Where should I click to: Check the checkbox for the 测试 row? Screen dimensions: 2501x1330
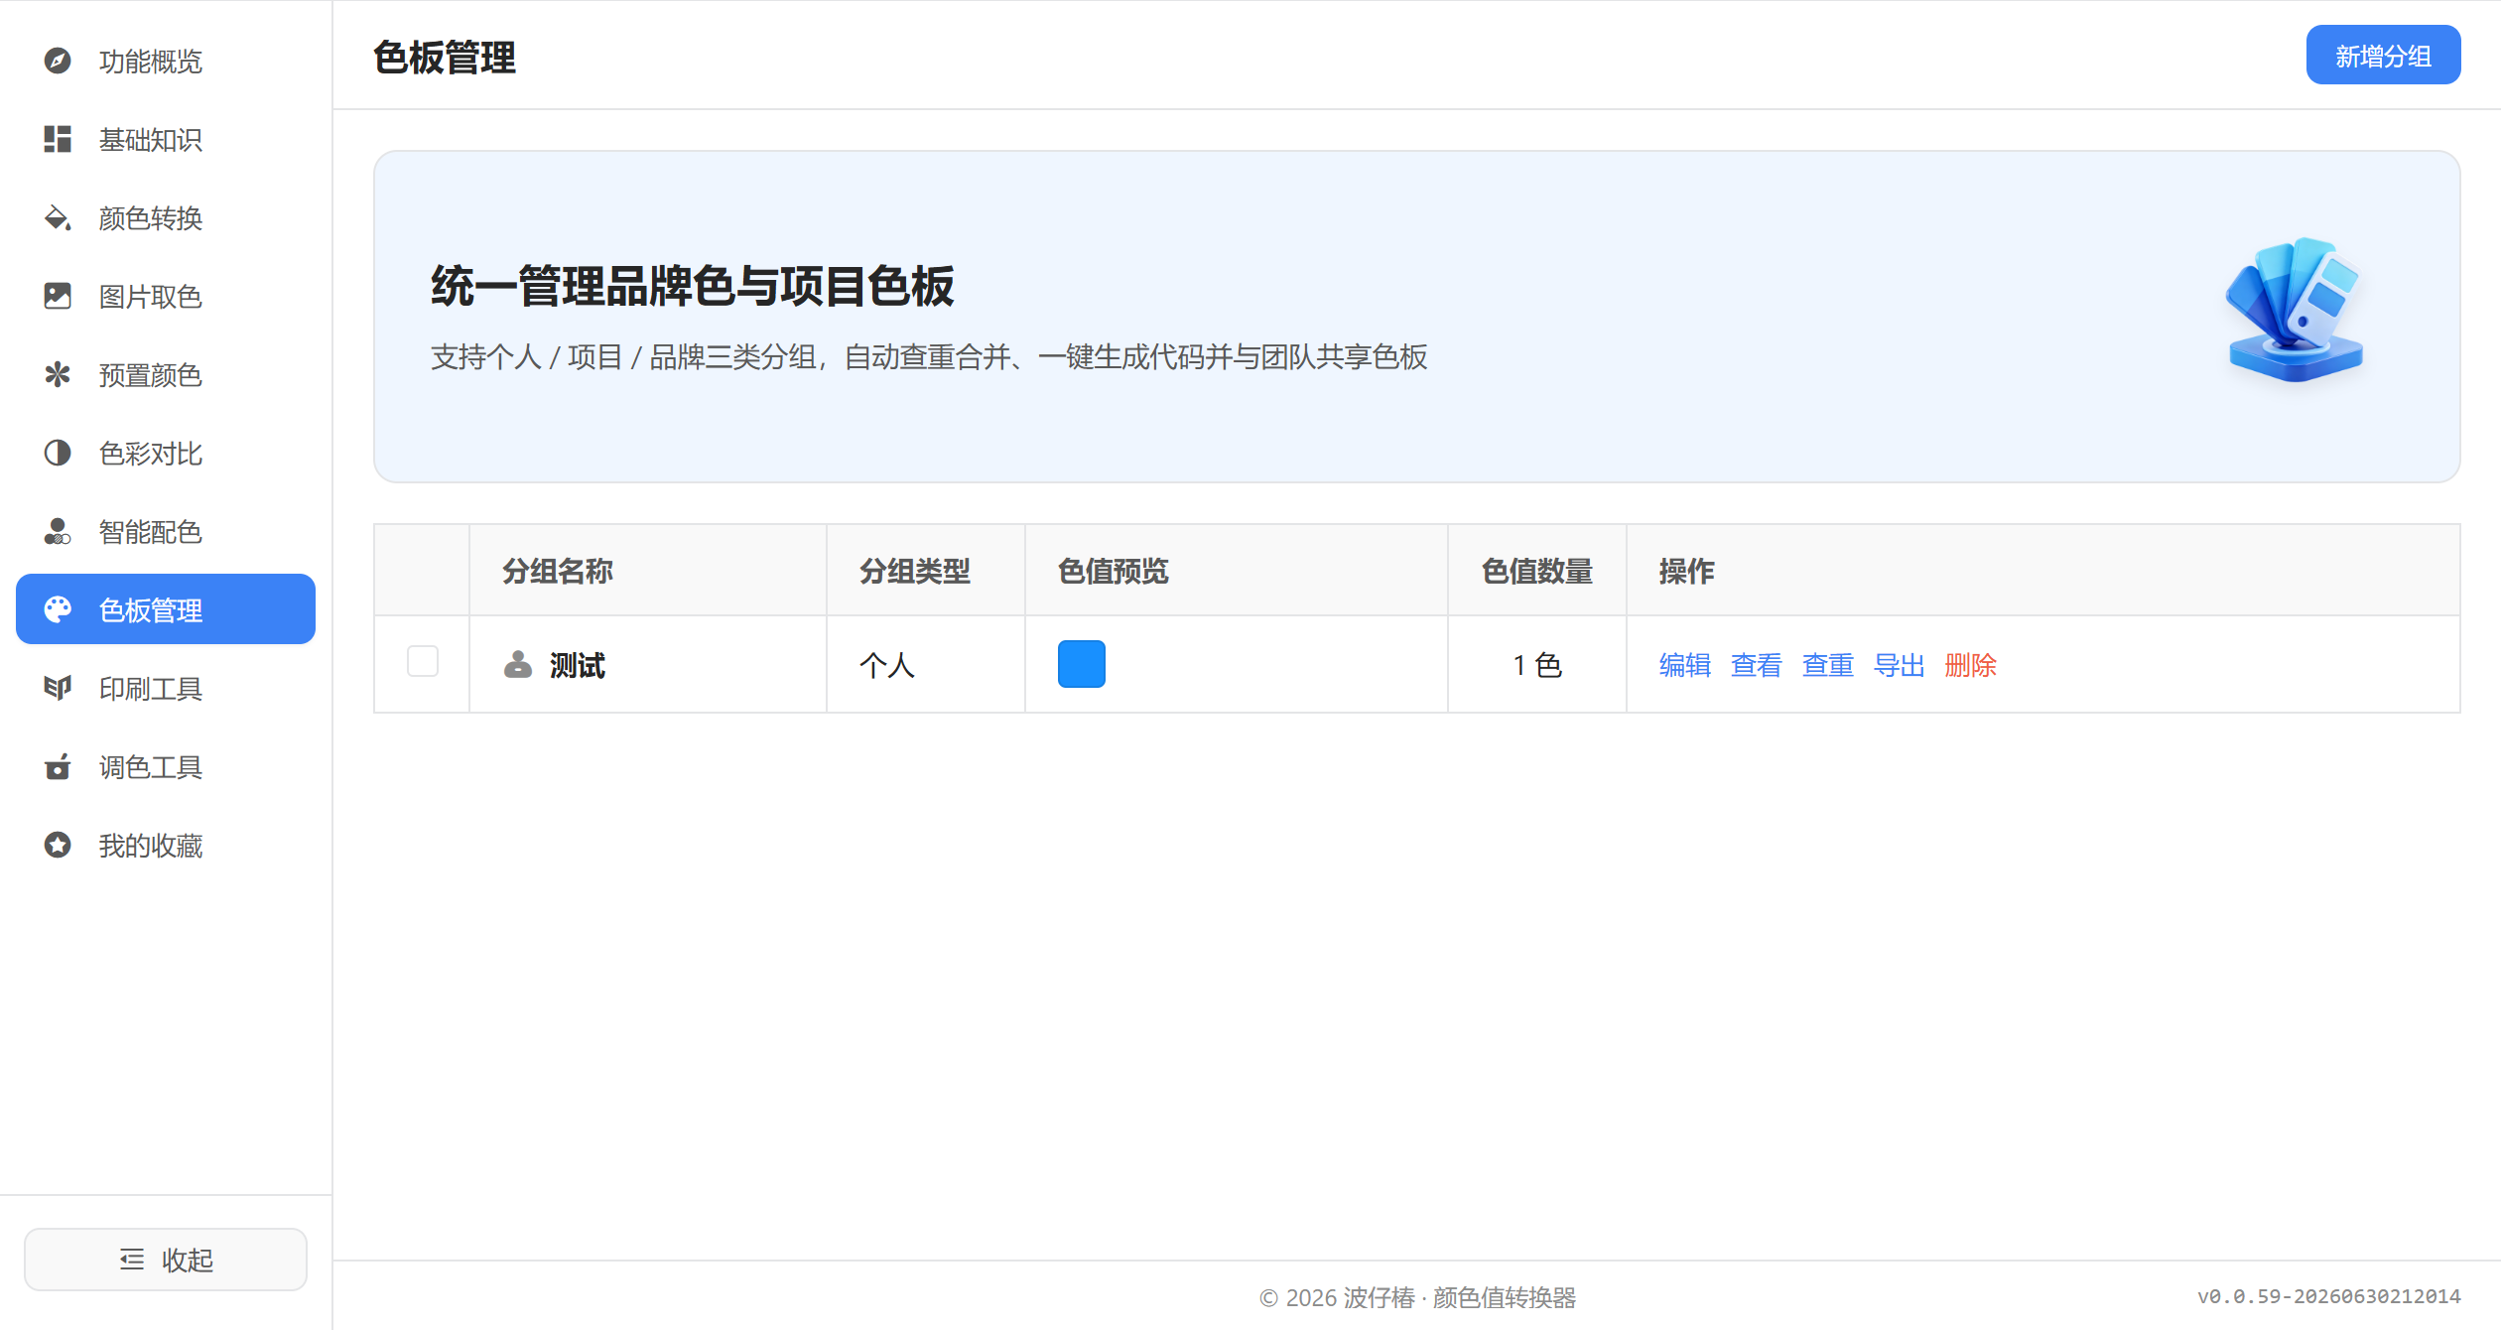(x=423, y=662)
